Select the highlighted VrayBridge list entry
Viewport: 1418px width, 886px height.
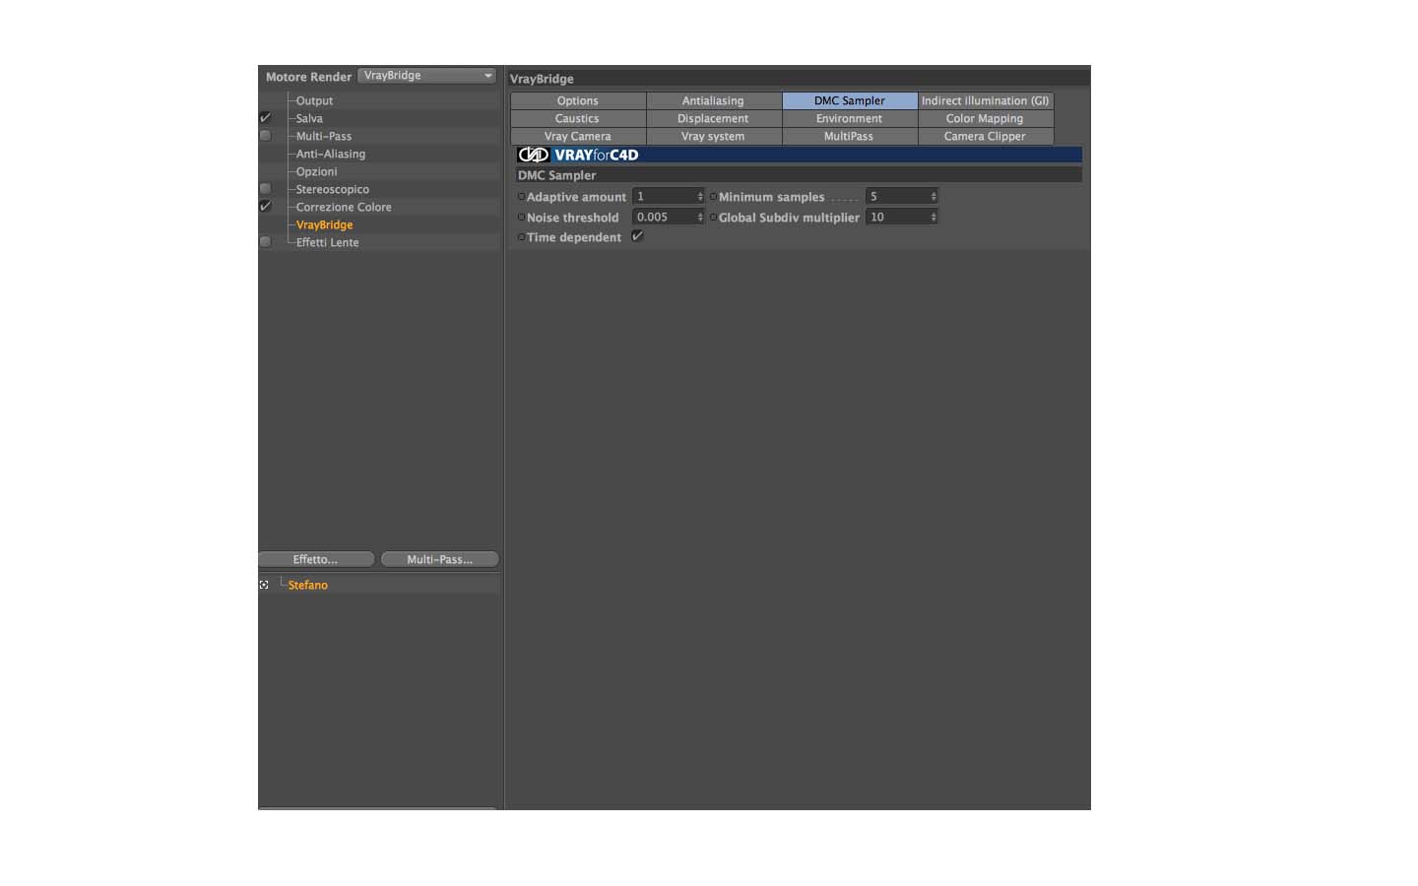(325, 224)
